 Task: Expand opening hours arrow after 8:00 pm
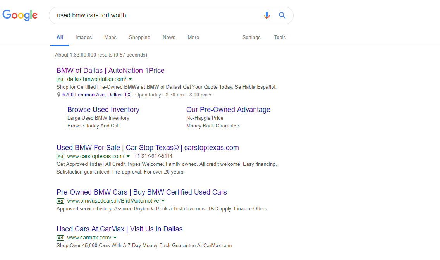[210, 95]
